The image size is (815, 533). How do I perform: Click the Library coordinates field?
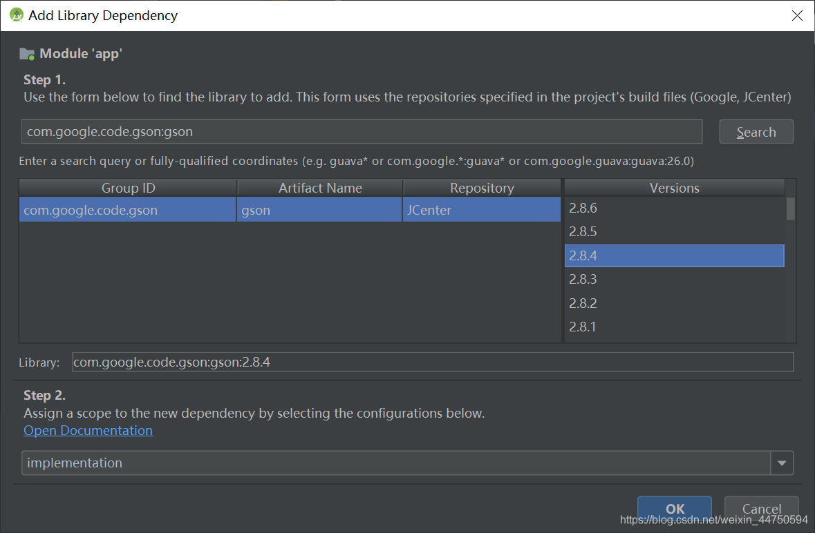433,362
